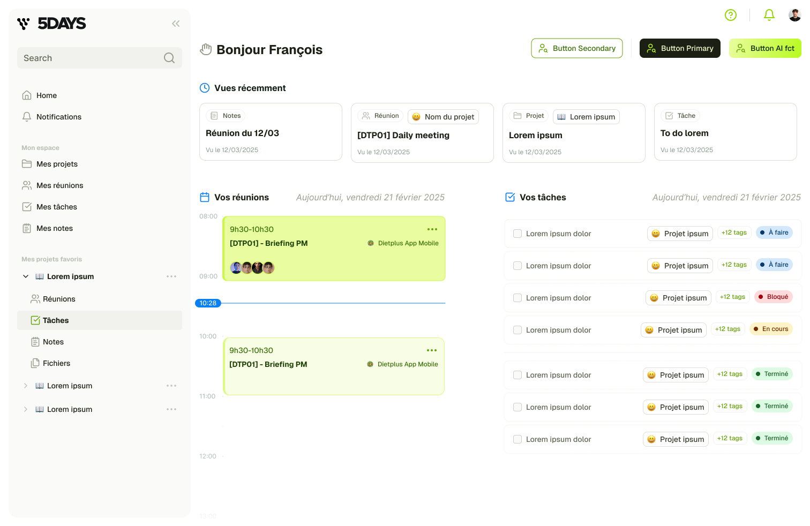
Task: Collapse the expanded Lorem ipsum project chevron
Action: [26, 276]
